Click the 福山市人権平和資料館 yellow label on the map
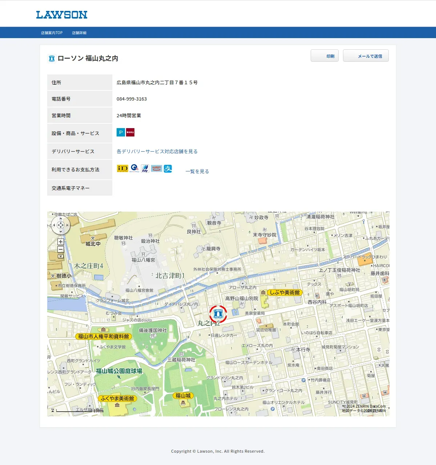The image size is (436, 465). point(104,336)
